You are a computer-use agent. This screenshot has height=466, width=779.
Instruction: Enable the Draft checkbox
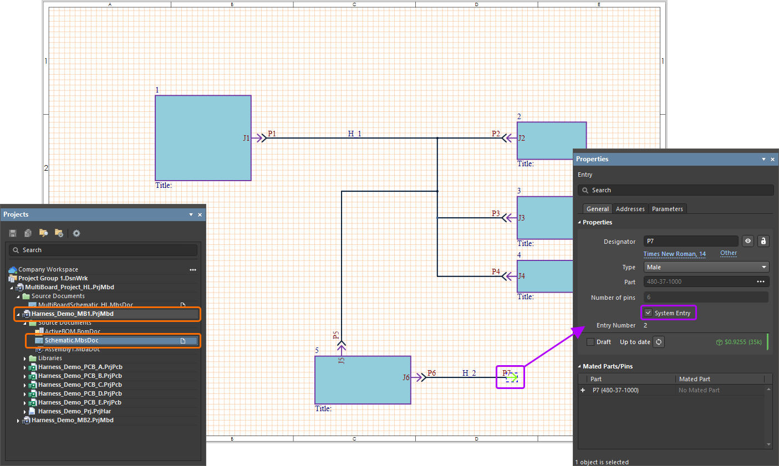point(590,342)
